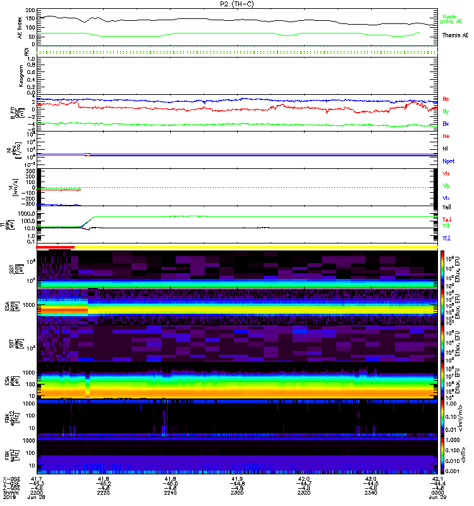Click the "2300" time tick label
This screenshot has height=506, width=474.
(237, 493)
